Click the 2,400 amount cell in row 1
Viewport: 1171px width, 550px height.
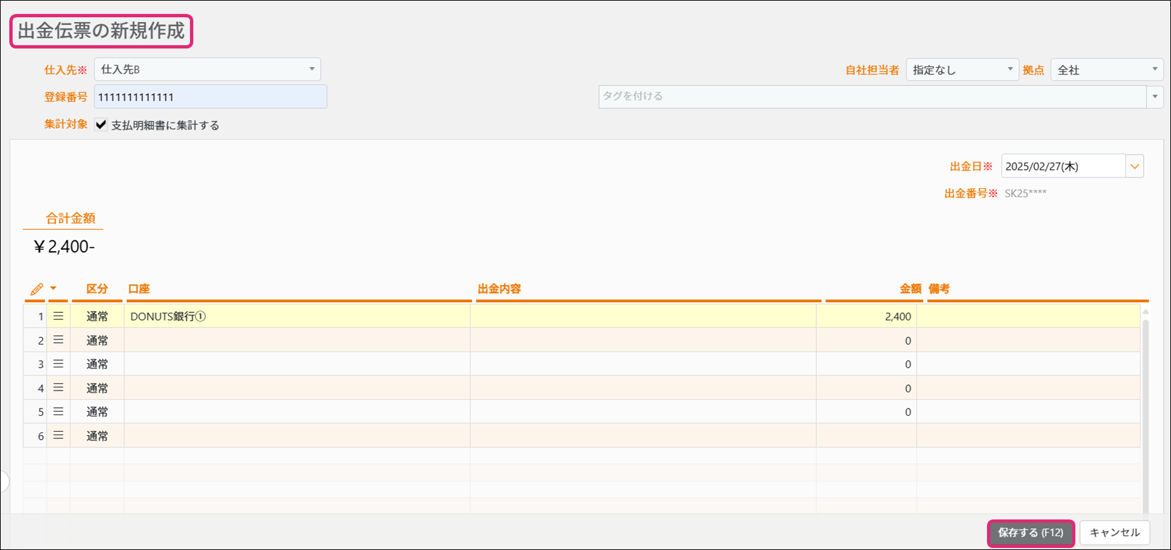(x=866, y=316)
